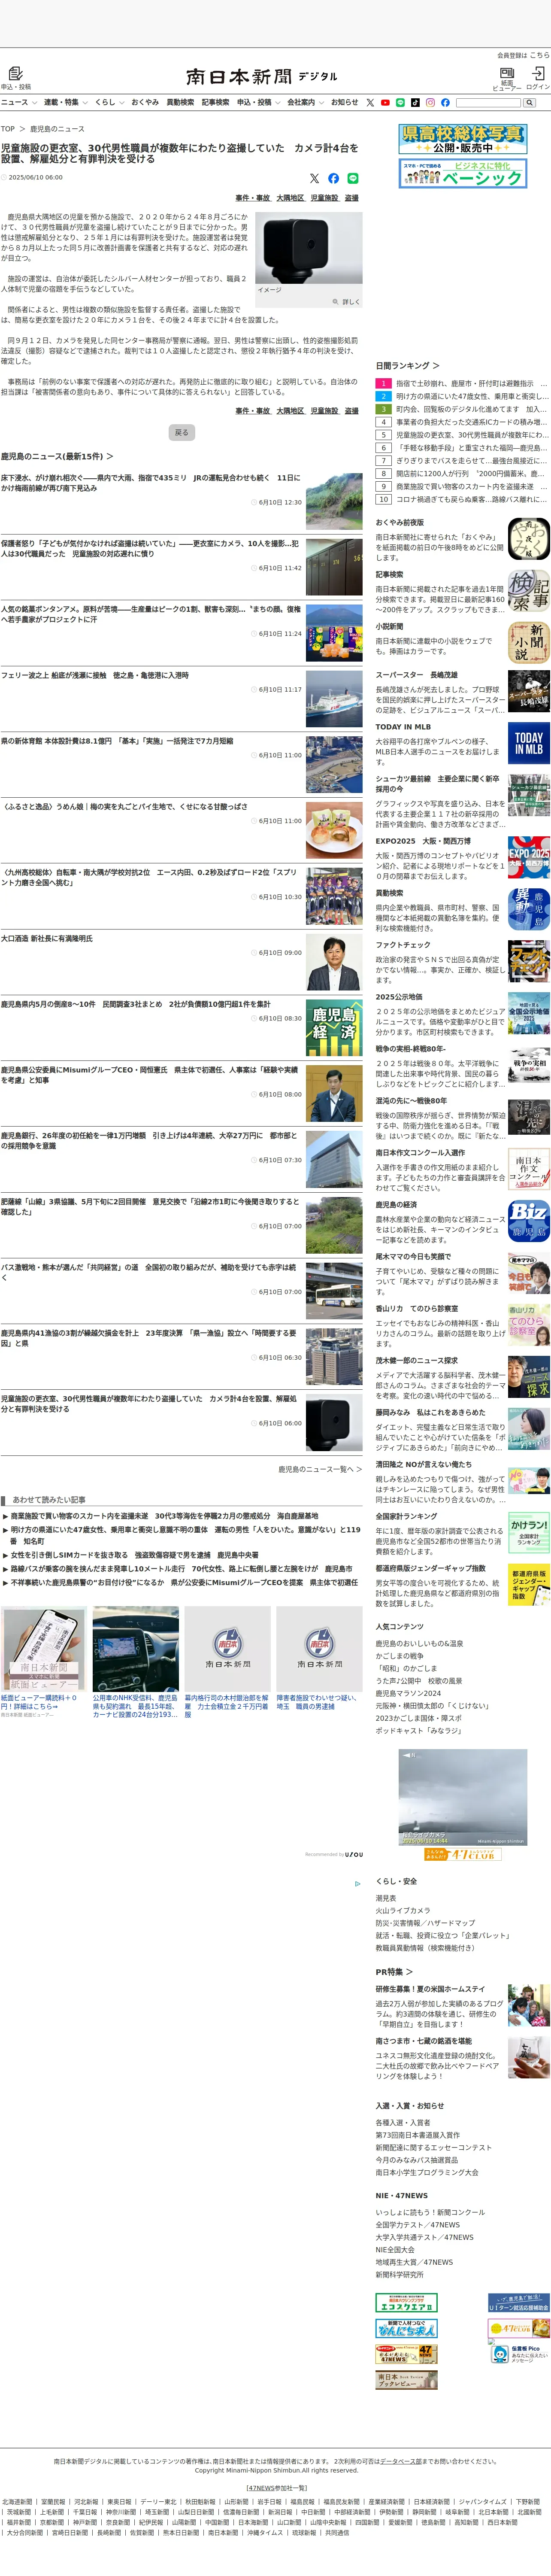Image resolution: width=551 pixels, height=2576 pixels.
Task: Click 47NEWS参加社一覧 link in footer
Action: (277, 2487)
